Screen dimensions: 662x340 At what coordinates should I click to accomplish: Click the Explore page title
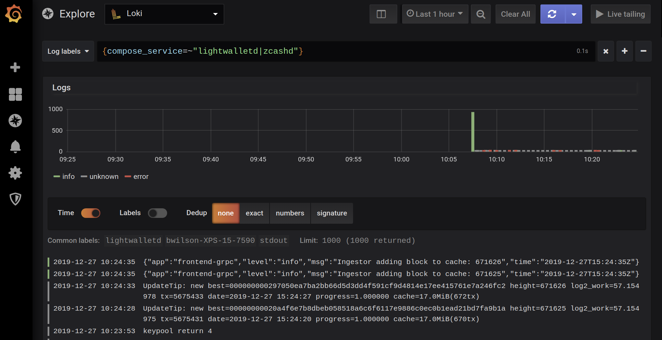point(77,14)
